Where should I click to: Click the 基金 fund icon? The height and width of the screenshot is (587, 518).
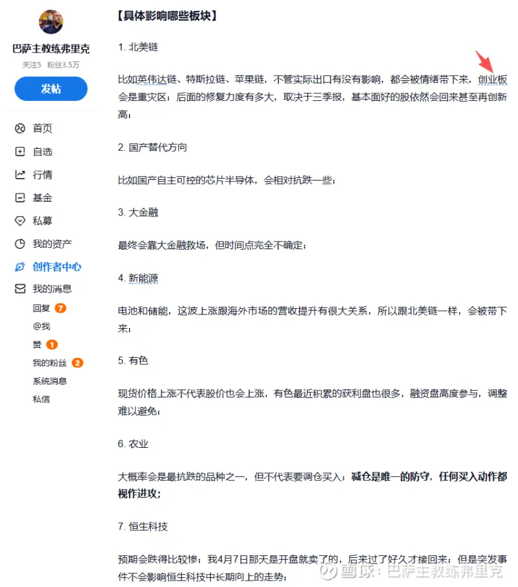pyautogui.click(x=20, y=197)
